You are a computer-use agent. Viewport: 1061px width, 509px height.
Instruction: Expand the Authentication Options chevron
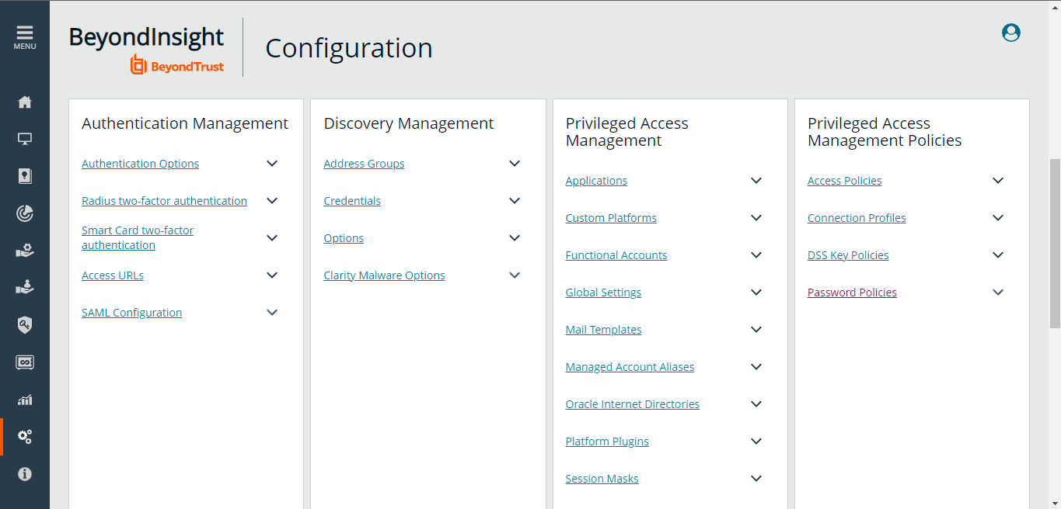tap(272, 164)
